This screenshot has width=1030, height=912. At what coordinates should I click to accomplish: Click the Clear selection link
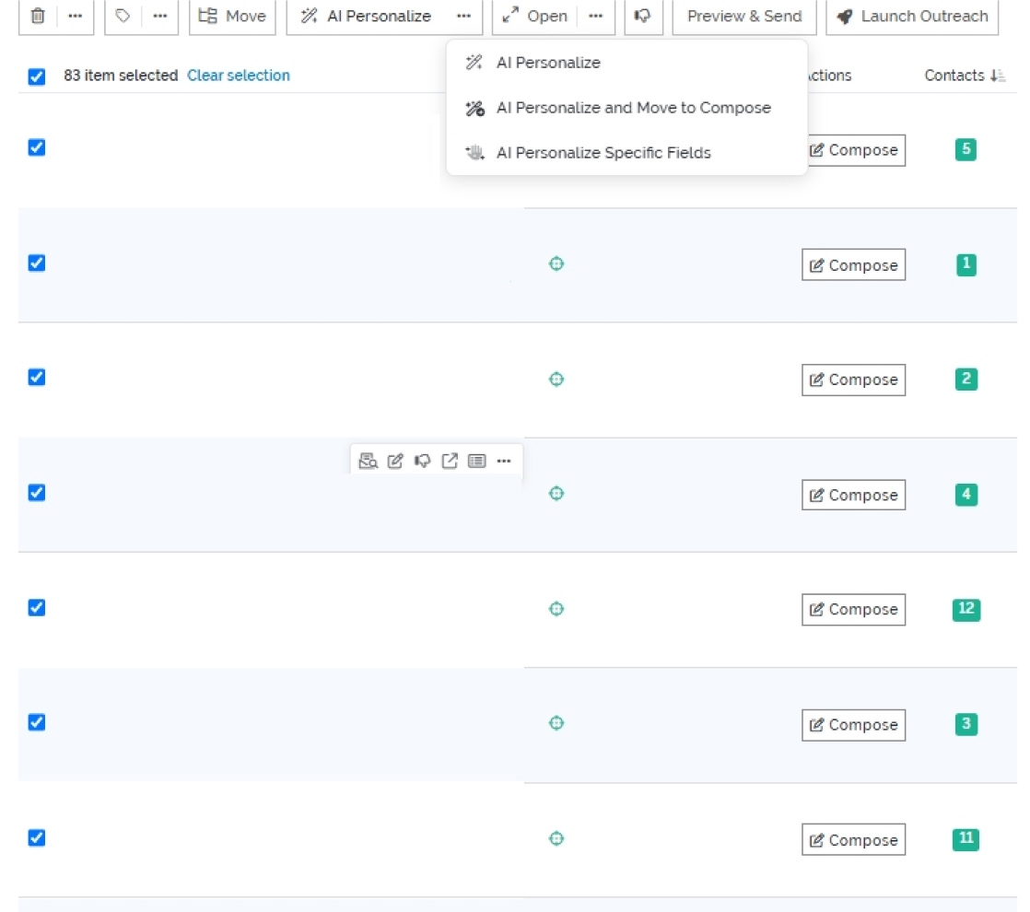click(x=238, y=76)
